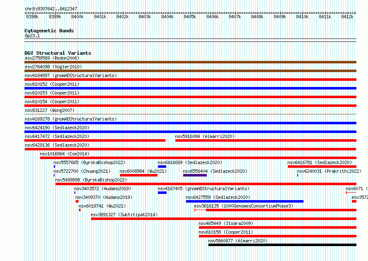This screenshot has height=261, width=368.
Task: Select the red nsv6417472 variant bar
Action: [x=95, y=140]
